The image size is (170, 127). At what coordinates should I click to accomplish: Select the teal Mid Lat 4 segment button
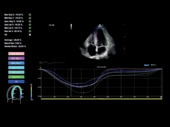click(17, 72)
